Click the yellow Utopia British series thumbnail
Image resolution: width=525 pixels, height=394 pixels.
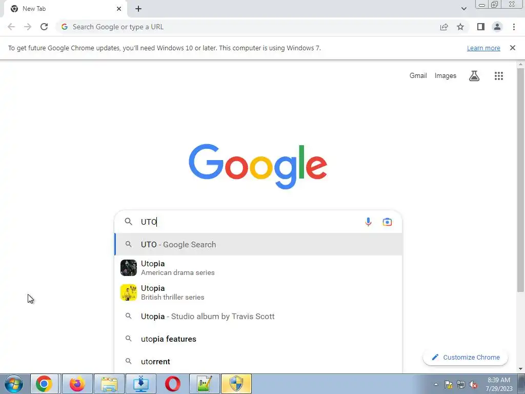pos(129,292)
